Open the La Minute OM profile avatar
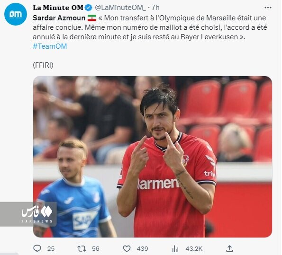Screen dimensions: 282x255 click(16, 14)
